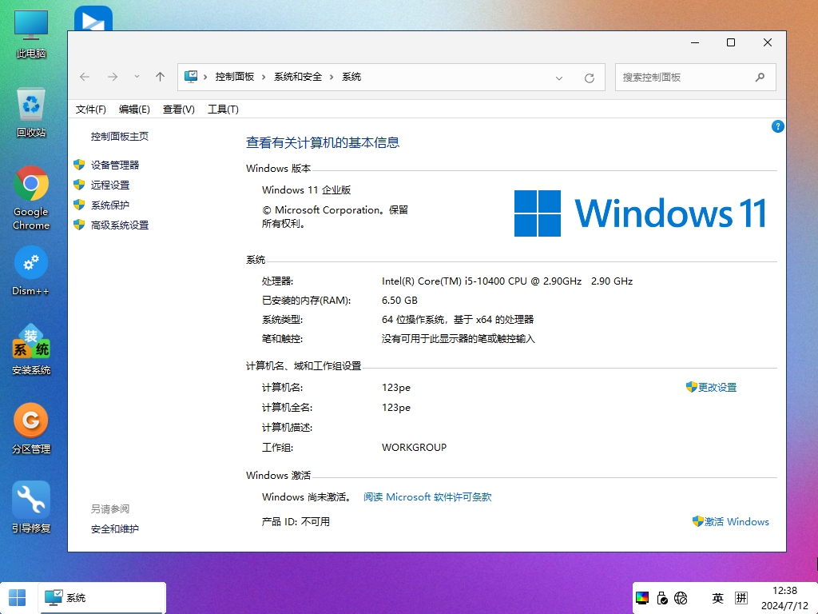Read the Microsoft software license terms link
Viewport: 818px width, 614px height.
click(x=427, y=497)
